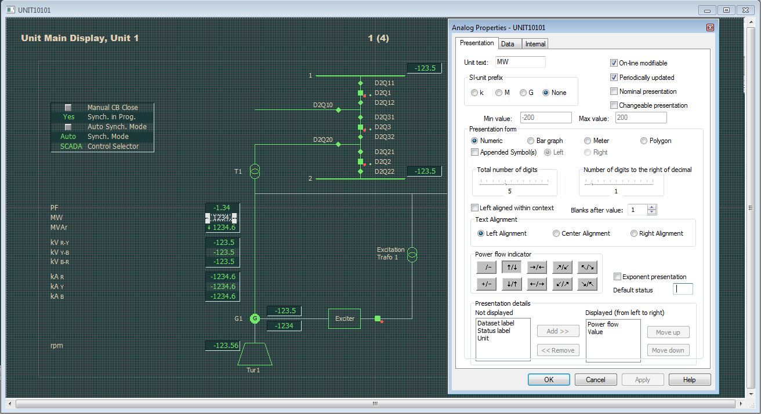Select Center Alignment
This screenshot has height=414, width=761.
[x=556, y=233]
